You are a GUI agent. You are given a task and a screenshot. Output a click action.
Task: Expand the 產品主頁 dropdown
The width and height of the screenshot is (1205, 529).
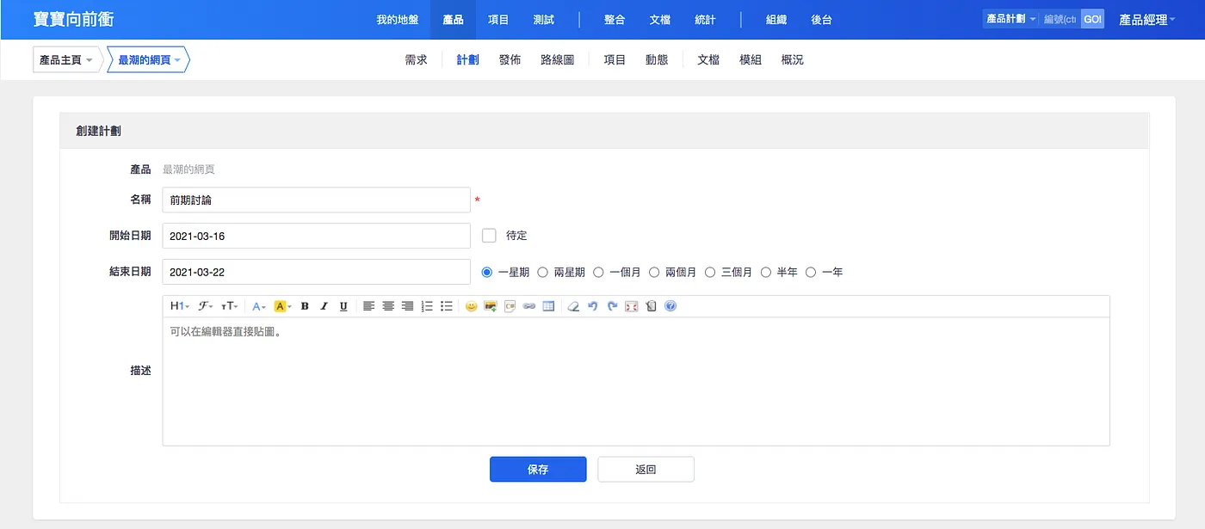pos(66,60)
